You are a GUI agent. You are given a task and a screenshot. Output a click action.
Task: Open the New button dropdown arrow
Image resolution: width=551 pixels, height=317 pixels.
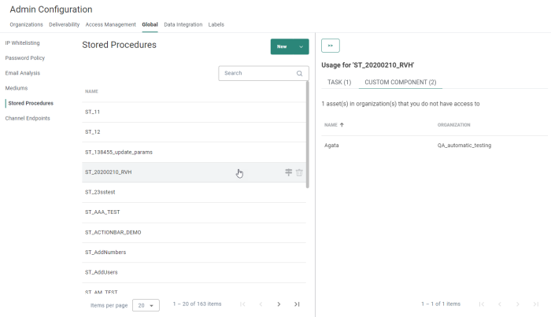[x=301, y=46]
